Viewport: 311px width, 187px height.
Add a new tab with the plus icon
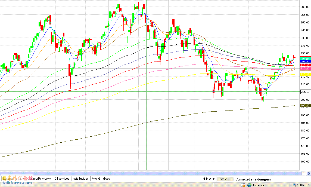click(x=214, y=179)
